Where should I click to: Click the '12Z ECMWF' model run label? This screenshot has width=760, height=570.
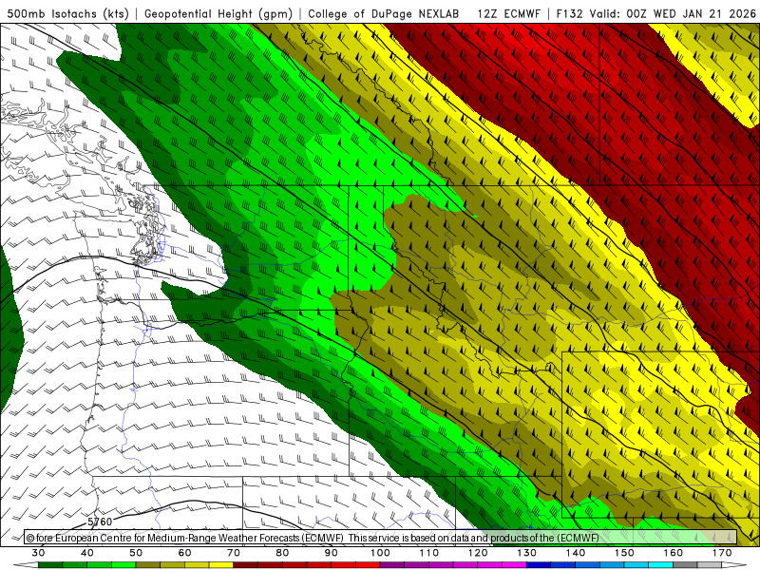click(x=508, y=13)
